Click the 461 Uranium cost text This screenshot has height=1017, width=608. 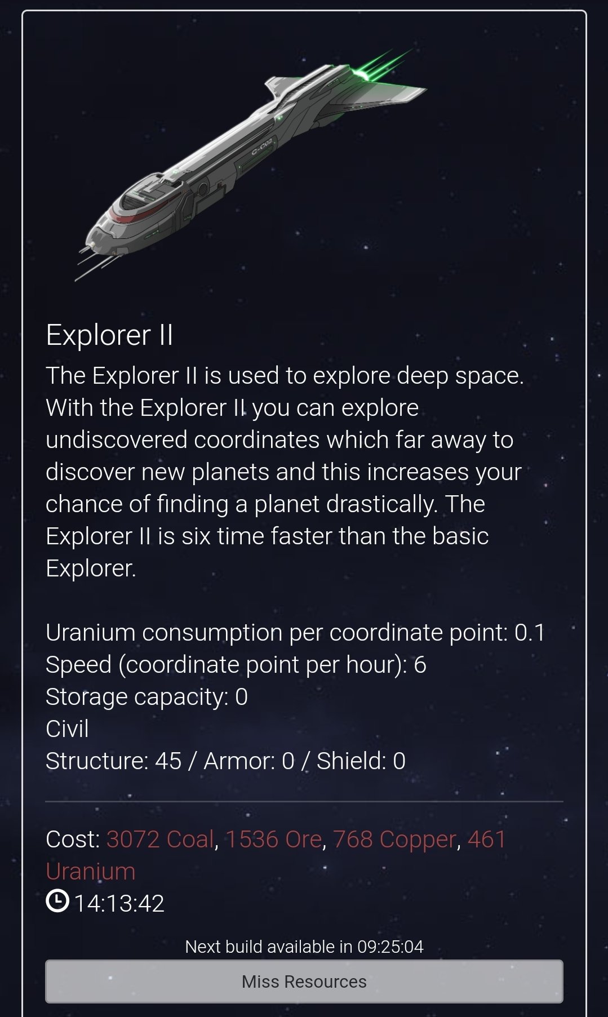point(276,855)
